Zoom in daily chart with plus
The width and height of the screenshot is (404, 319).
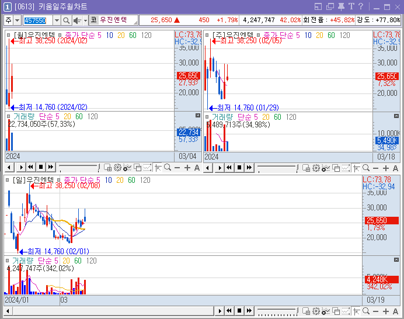(x=386, y=312)
